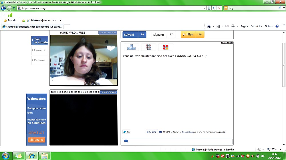Start the stacked blocks game icon

pos(131,47)
